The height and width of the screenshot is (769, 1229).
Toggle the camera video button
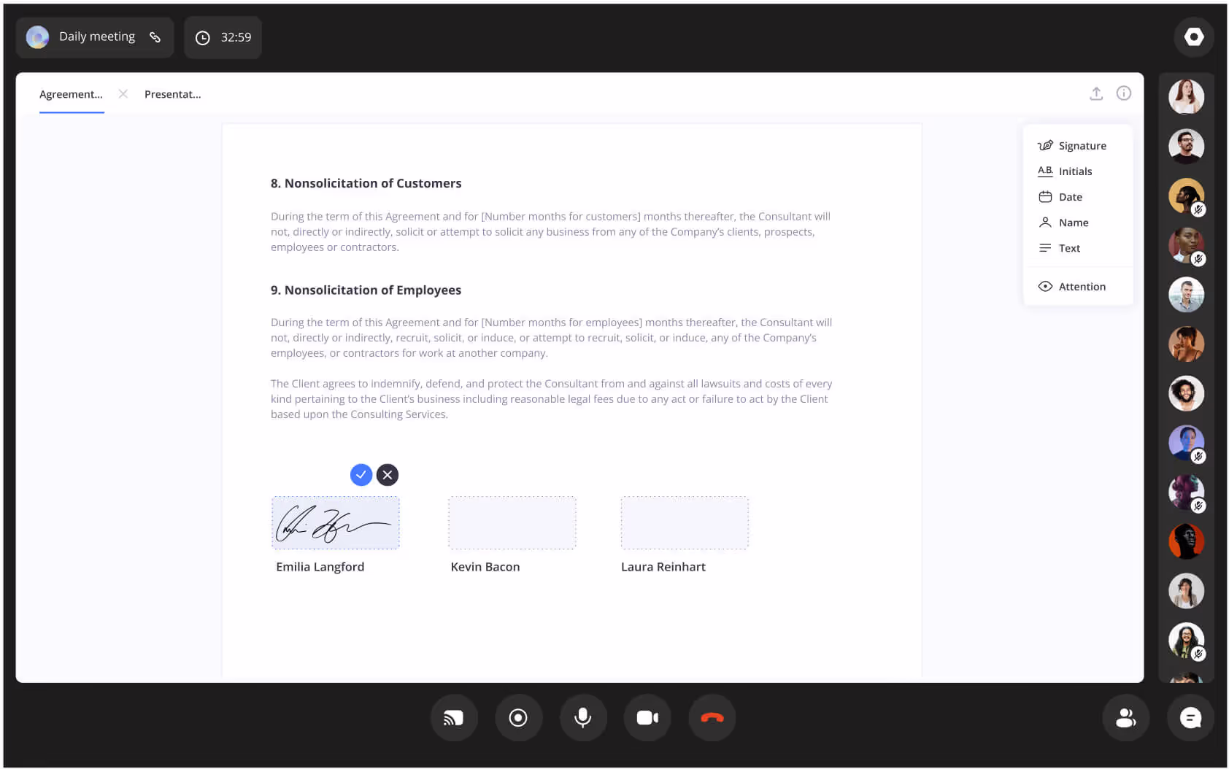647,718
